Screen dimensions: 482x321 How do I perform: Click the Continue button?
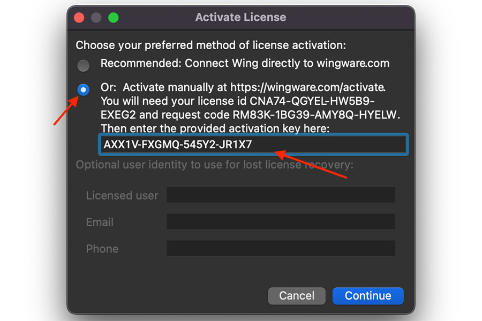368,296
